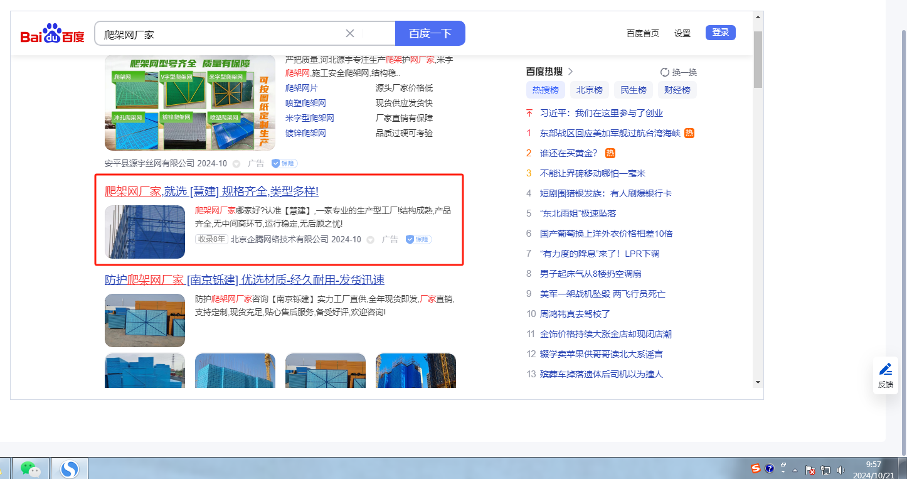Switch to the 民生榜 tab

[x=634, y=90]
